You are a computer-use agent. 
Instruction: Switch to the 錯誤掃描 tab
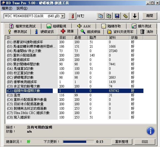[x=91, y=32]
